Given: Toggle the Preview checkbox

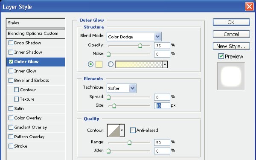Looking at the screenshot, I should point(221,56).
